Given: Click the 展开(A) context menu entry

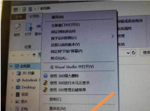Looking at the screenshot, I should click(x=58, y=17).
